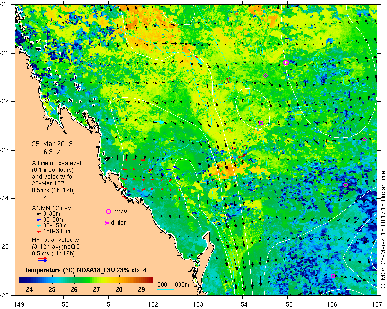Select the Argo float near 154.4E 22.4S
387x309 pixels.
pos(261,123)
